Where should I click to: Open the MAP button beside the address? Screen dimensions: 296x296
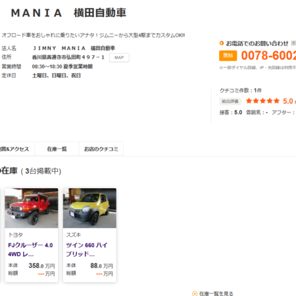pyautogui.click(x=119, y=58)
